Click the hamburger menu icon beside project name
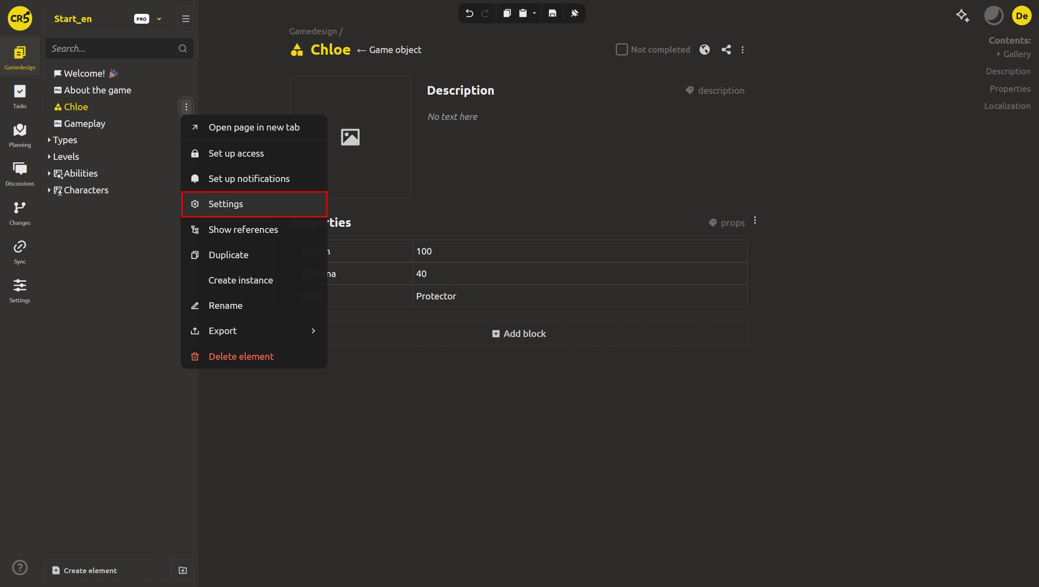The image size is (1039, 587). pos(186,19)
